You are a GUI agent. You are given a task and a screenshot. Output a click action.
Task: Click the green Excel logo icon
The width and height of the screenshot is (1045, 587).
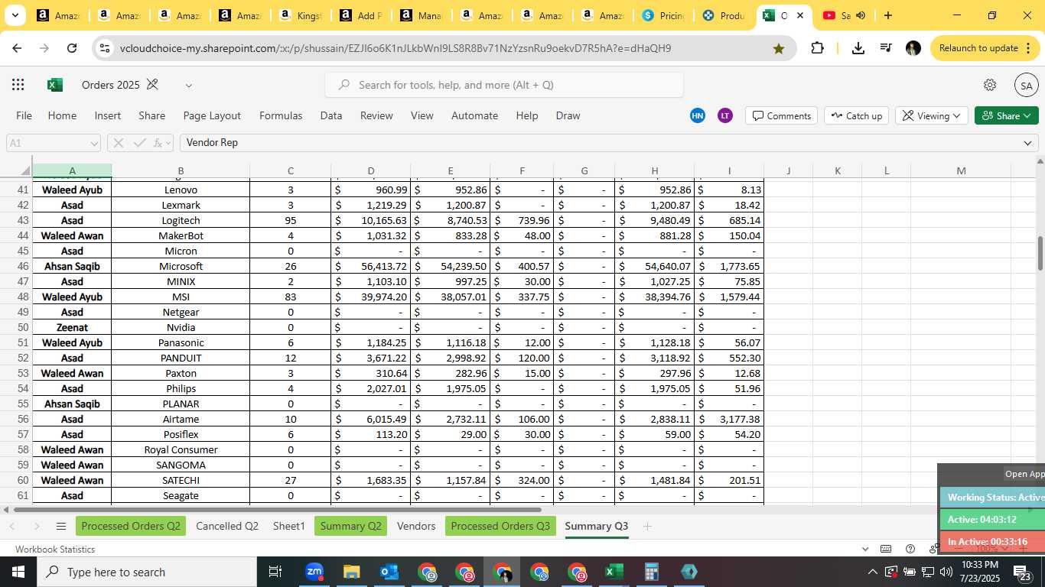[x=55, y=85]
